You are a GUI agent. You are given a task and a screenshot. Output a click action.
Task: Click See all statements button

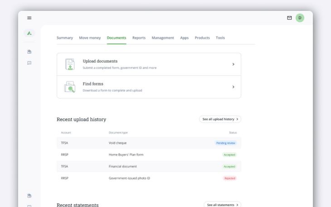click(222, 205)
